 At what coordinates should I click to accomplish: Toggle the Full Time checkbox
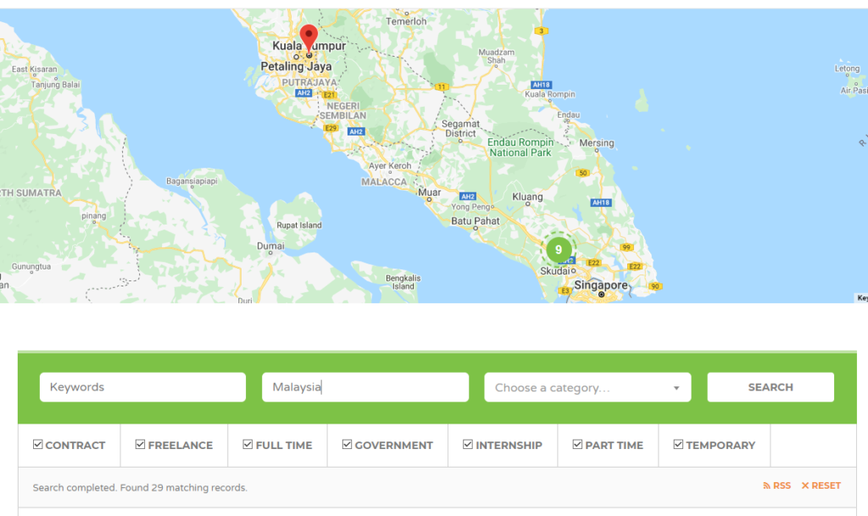click(x=248, y=445)
